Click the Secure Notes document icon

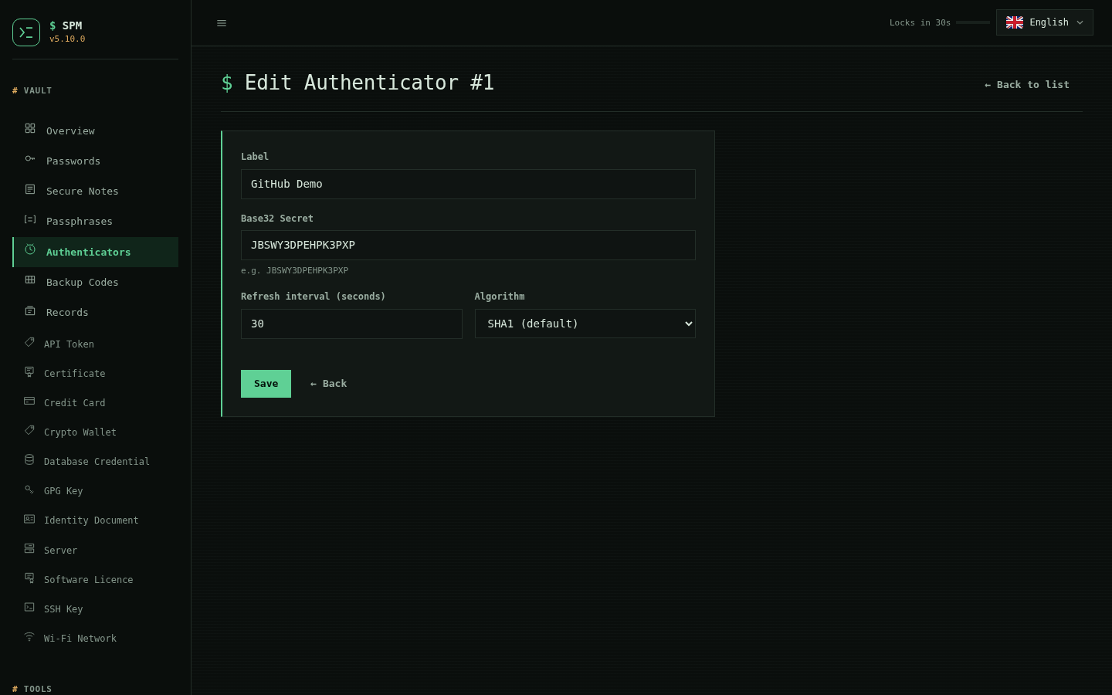[30, 189]
